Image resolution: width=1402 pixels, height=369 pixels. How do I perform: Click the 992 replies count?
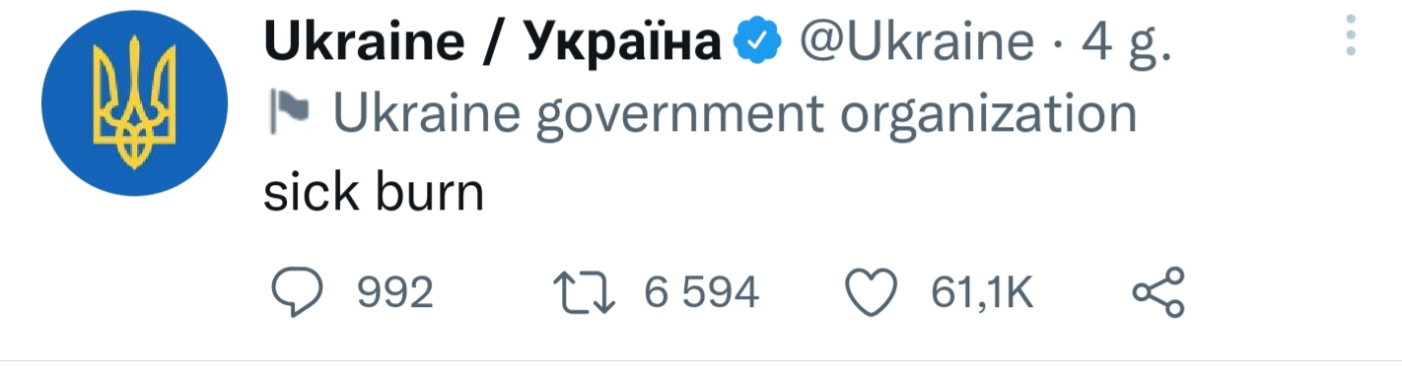pos(394,293)
